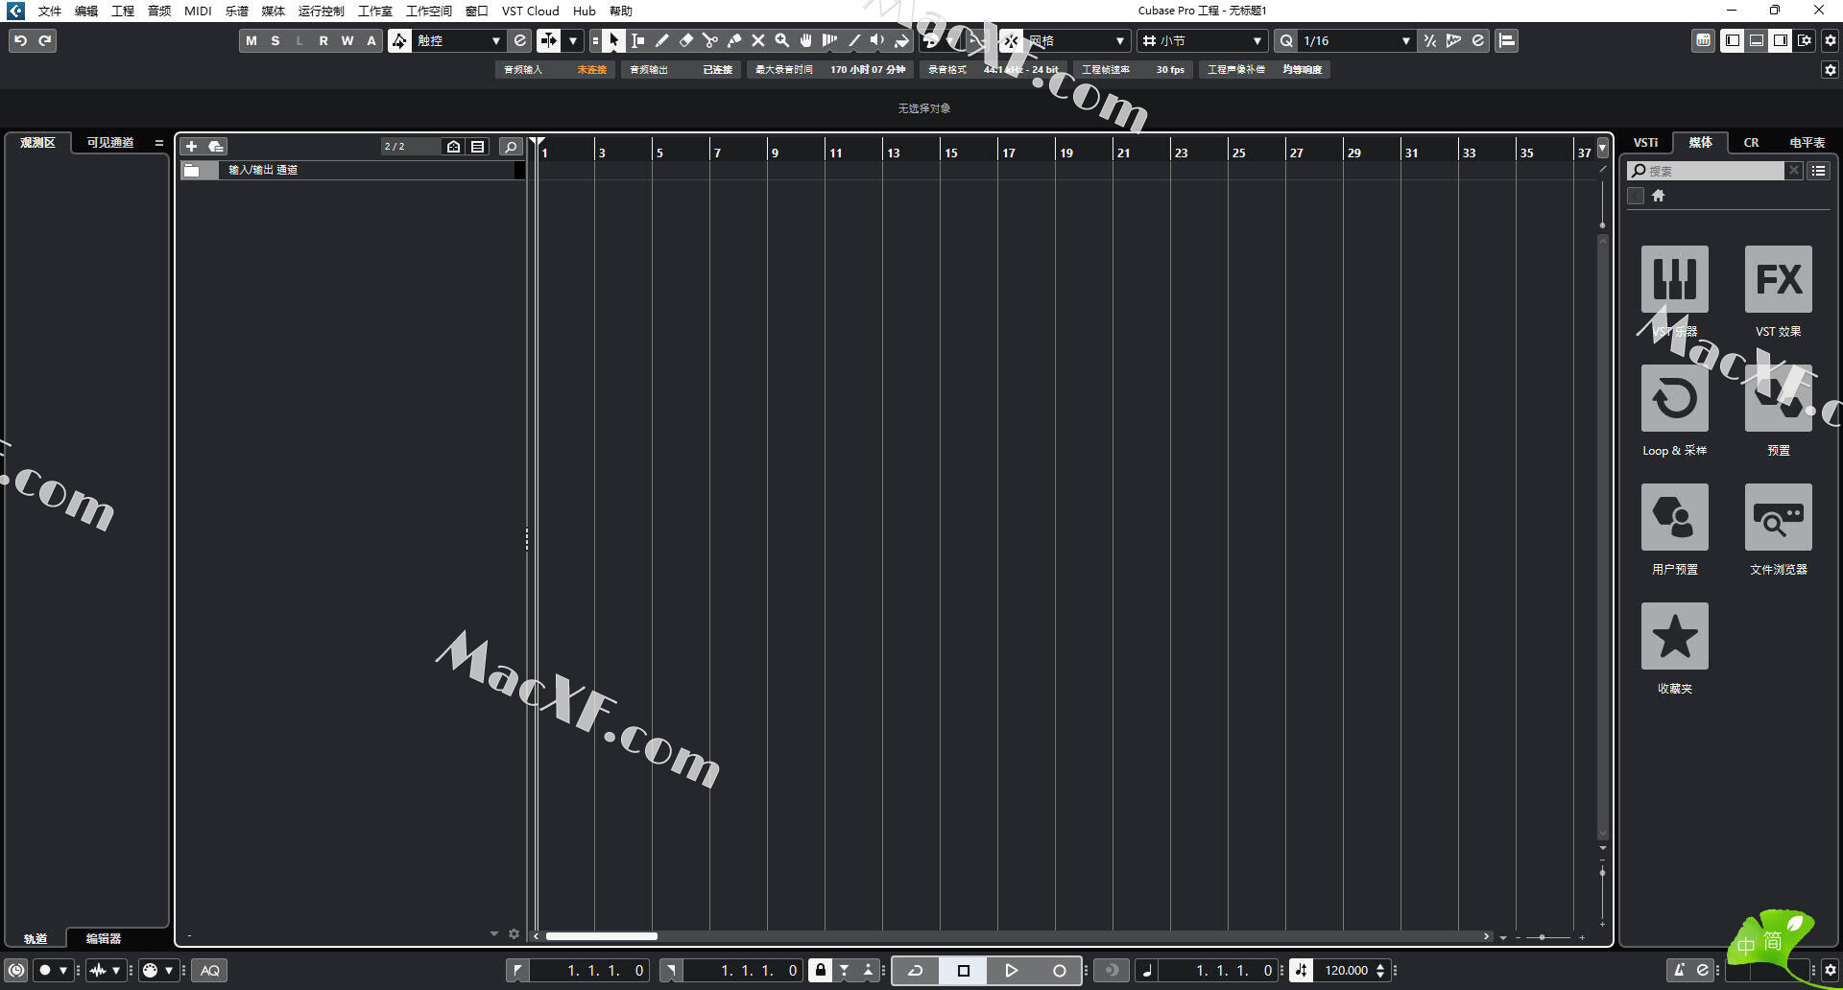Click the Redo arrow in the toolbar

(x=44, y=40)
